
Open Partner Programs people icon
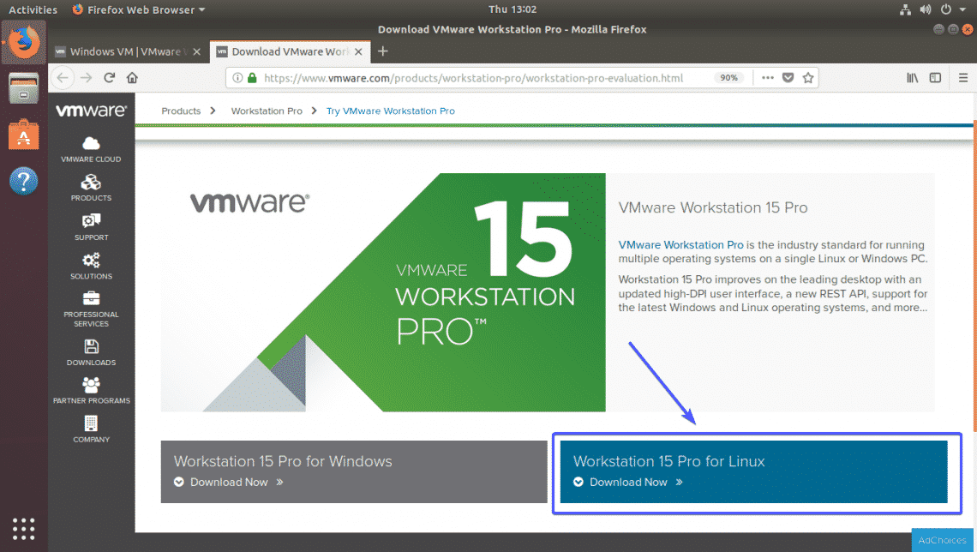pos(91,386)
